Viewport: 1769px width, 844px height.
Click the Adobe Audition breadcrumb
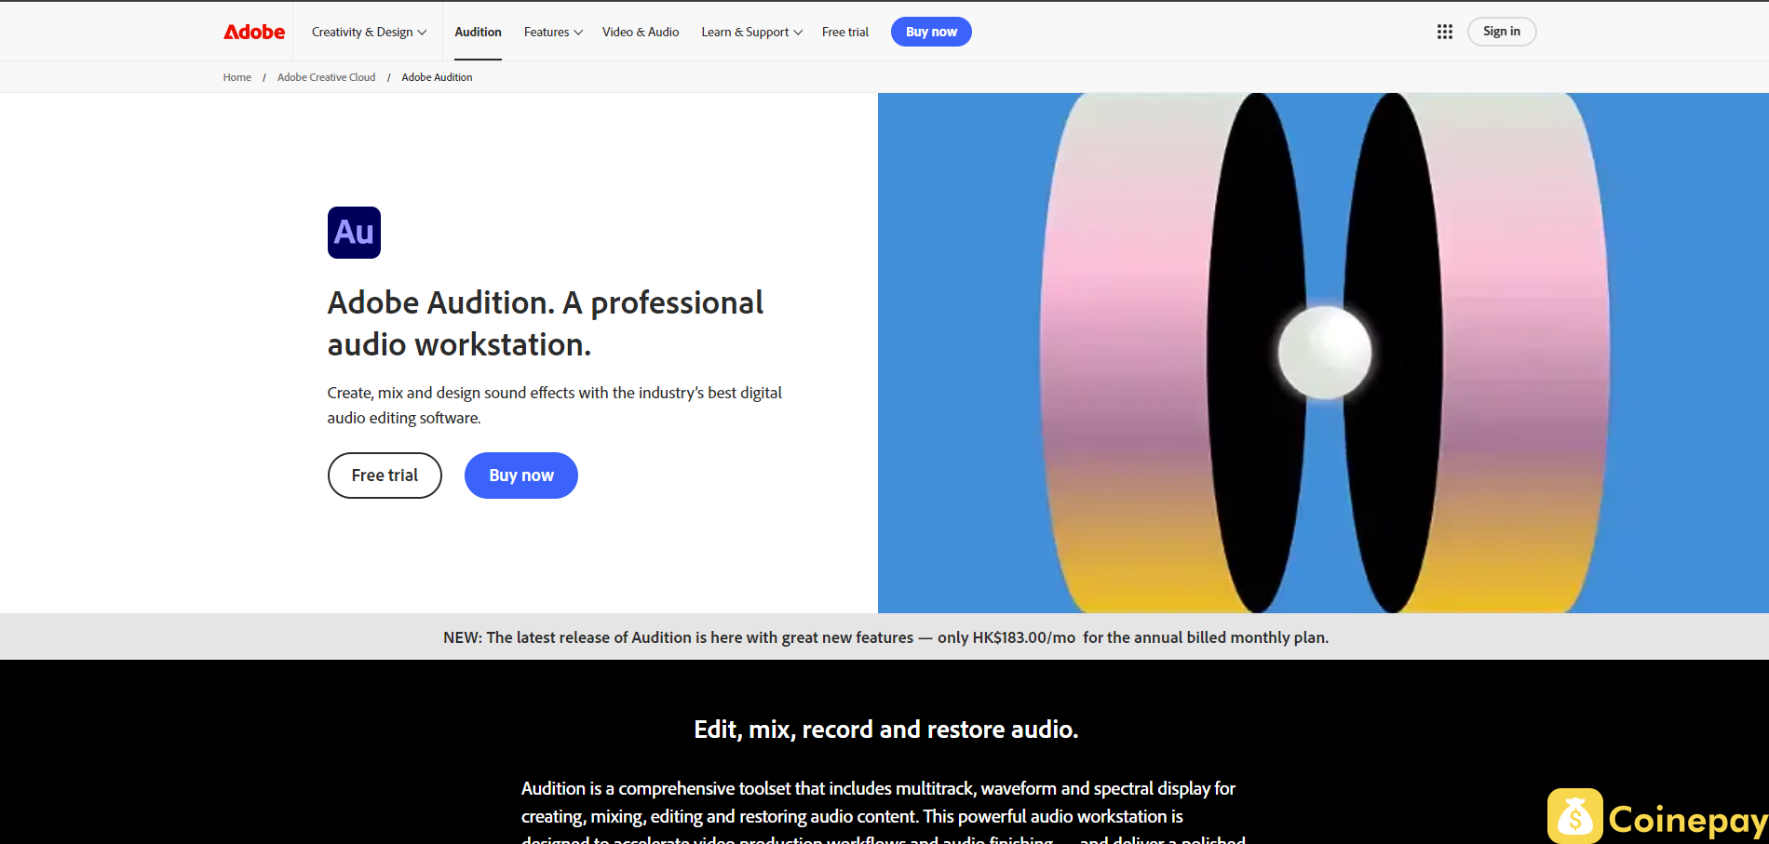click(437, 77)
